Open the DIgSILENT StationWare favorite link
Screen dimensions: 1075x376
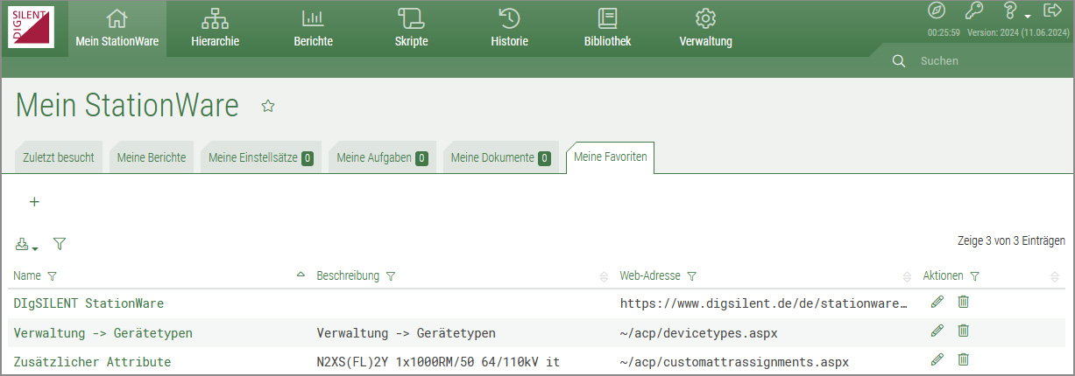88,303
